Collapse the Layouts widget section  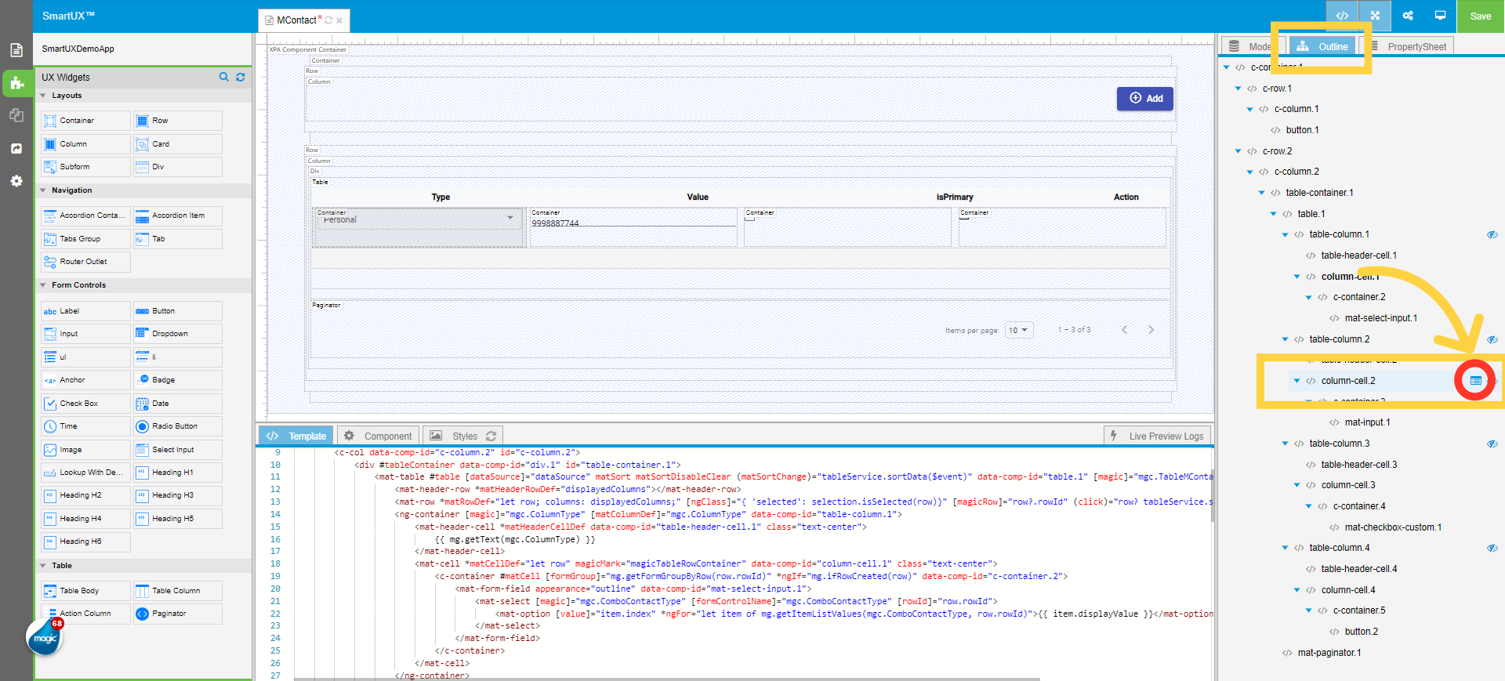(43, 96)
